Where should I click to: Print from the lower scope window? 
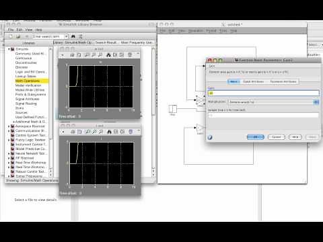73,132
